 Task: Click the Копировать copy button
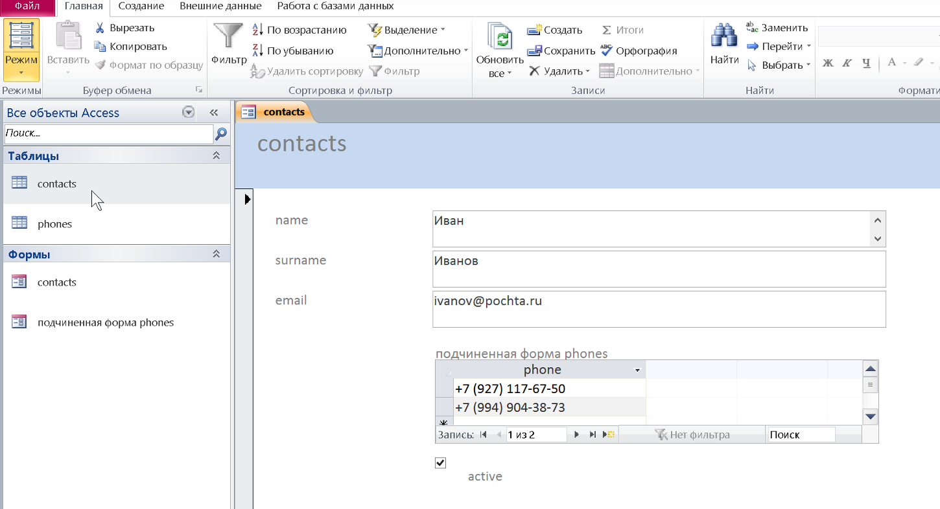[130, 47]
